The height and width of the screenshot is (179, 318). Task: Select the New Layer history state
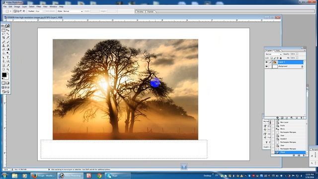pos(284,122)
